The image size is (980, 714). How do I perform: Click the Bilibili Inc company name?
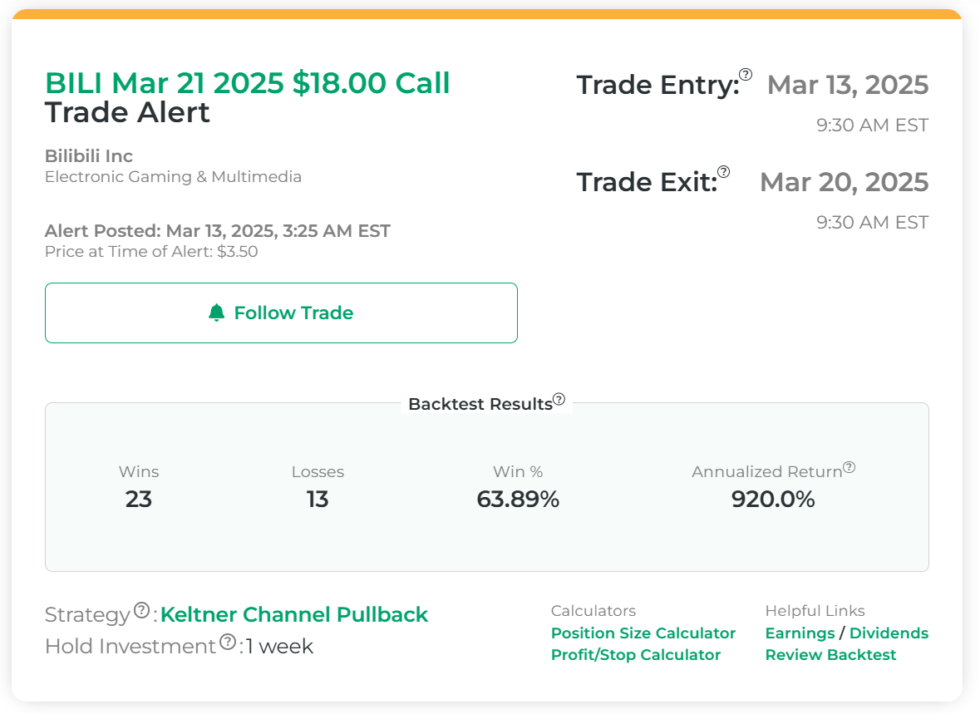pos(89,156)
